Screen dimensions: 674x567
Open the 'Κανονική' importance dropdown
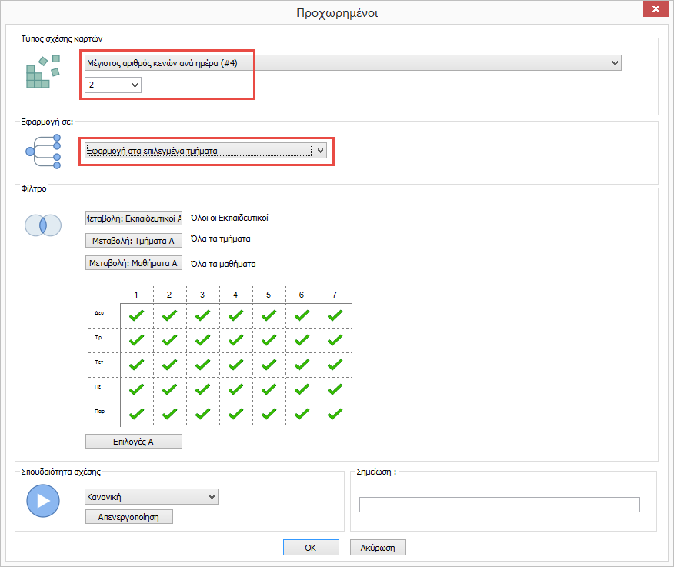point(151,497)
